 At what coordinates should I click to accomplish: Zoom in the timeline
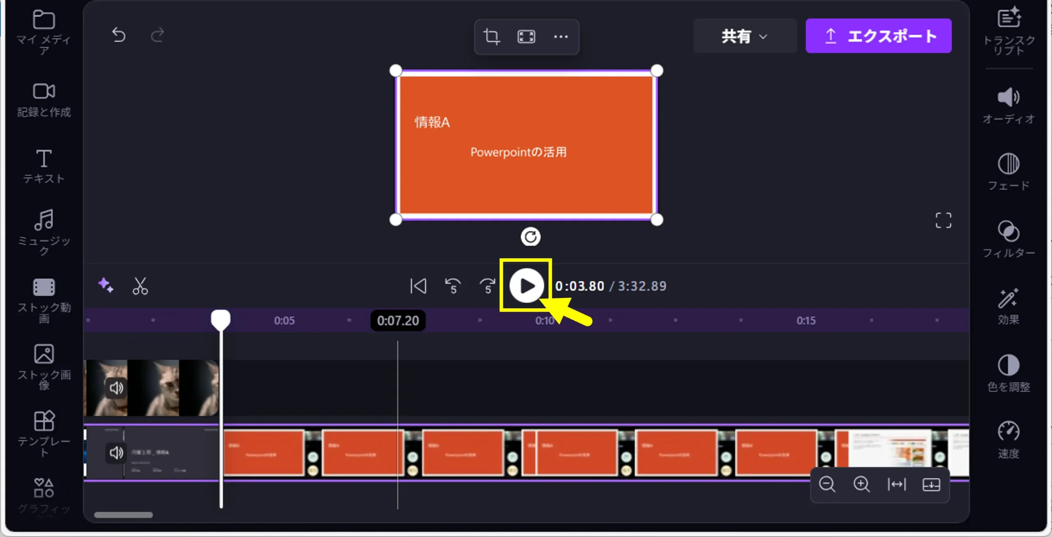click(x=861, y=484)
